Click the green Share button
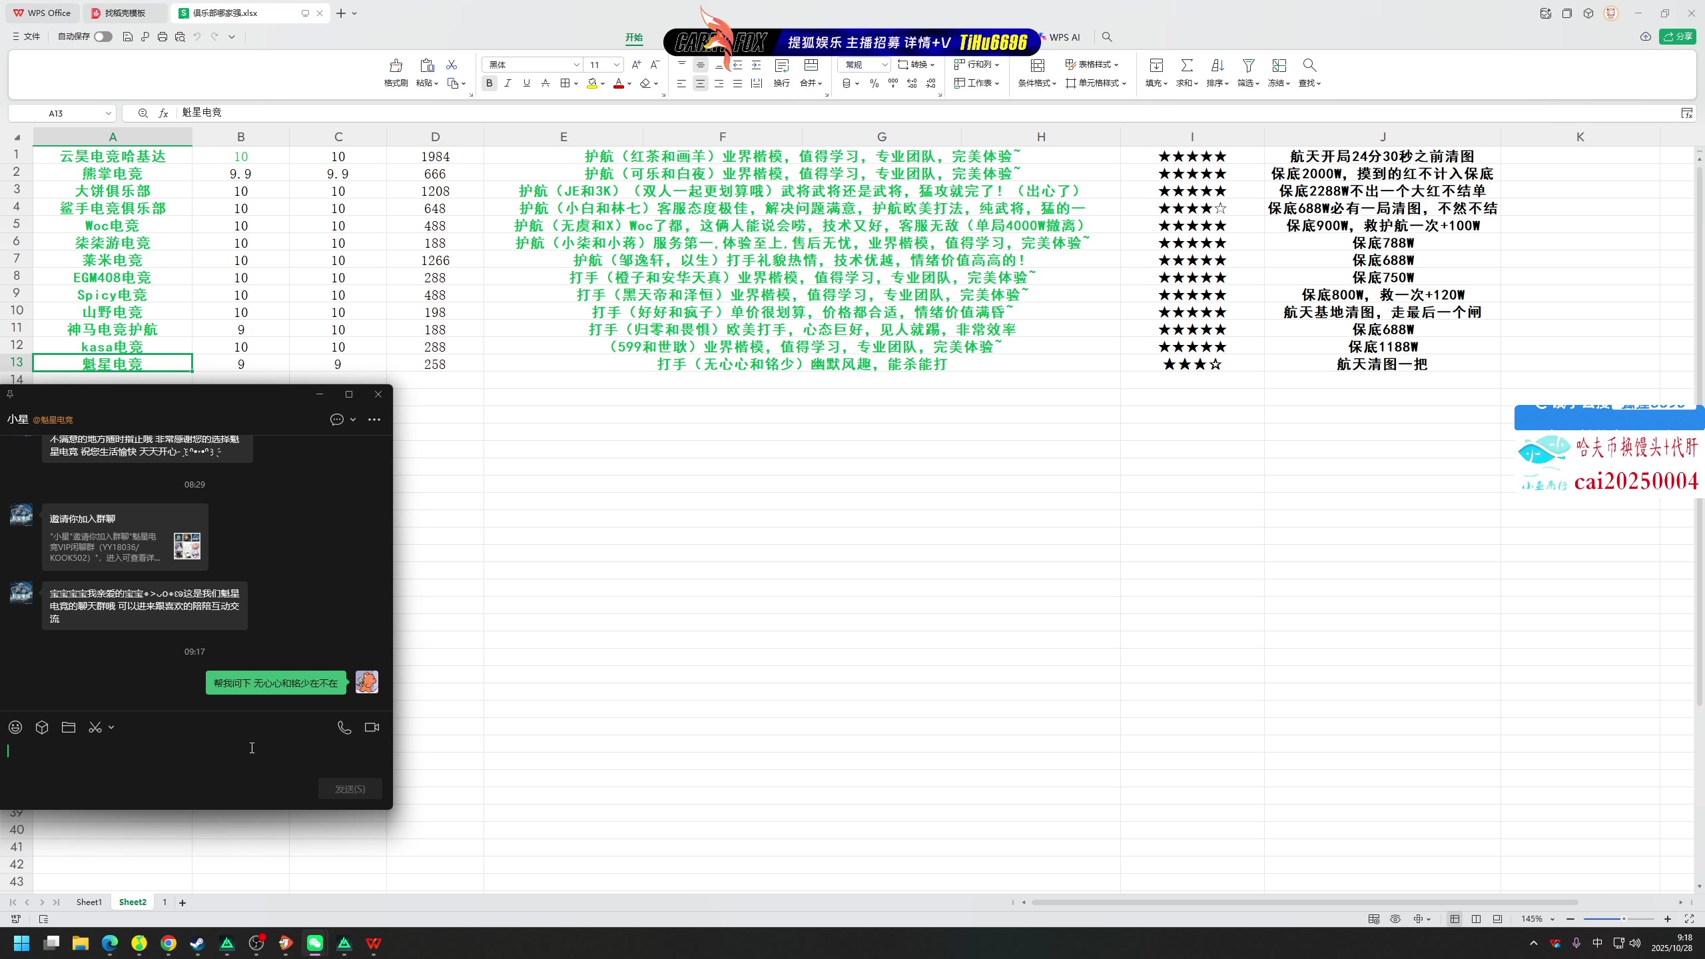This screenshot has width=1705, height=959. click(x=1677, y=37)
